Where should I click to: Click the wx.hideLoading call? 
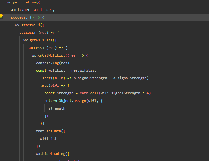[52, 154]
